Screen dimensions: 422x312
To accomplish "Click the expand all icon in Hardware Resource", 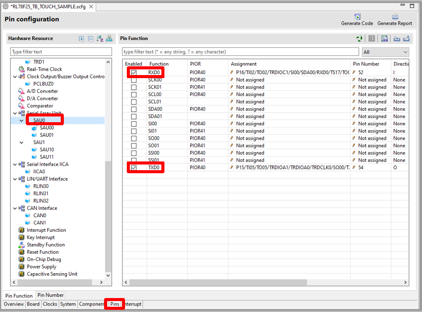I will click(81, 38).
